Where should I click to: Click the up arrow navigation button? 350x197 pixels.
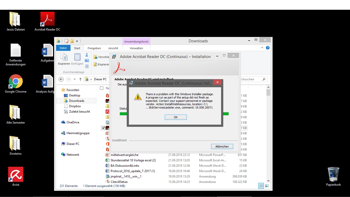tap(80, 79)
